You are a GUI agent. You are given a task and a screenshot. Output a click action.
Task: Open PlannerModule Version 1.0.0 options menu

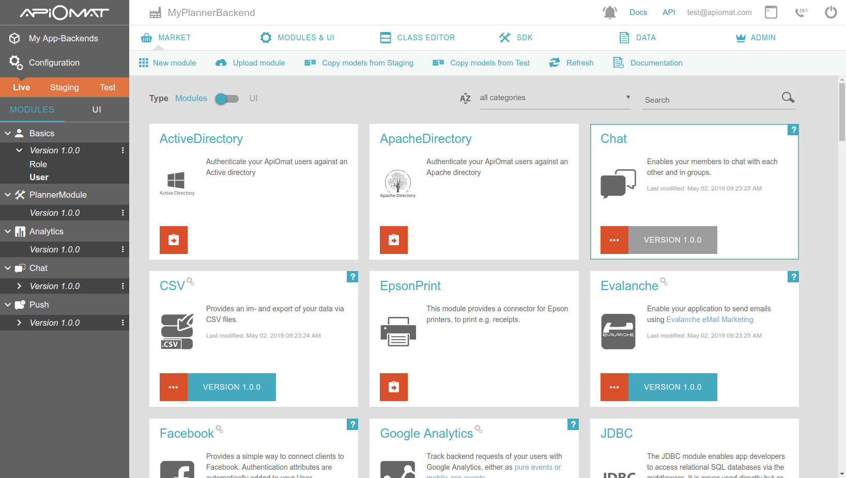(x=122, y=213)
